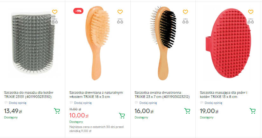Favorite the oval double-sided brush

coord(185,12)
